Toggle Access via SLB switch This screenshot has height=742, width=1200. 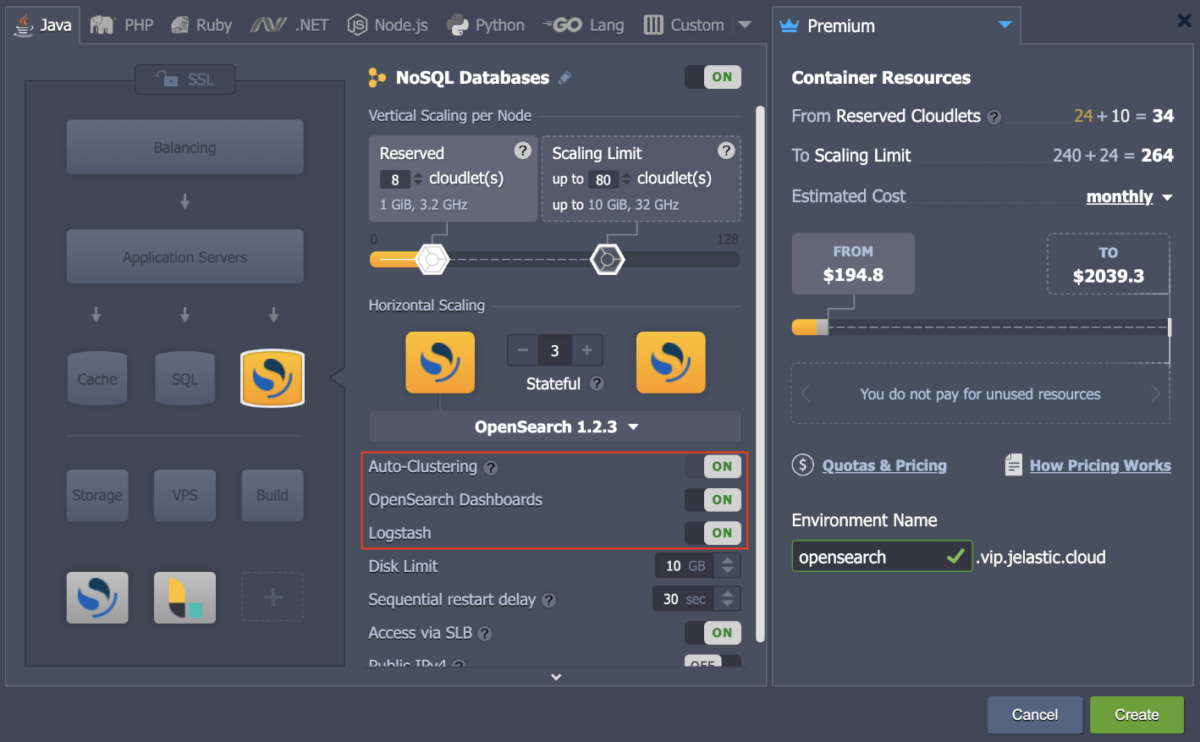click(713, 633)
